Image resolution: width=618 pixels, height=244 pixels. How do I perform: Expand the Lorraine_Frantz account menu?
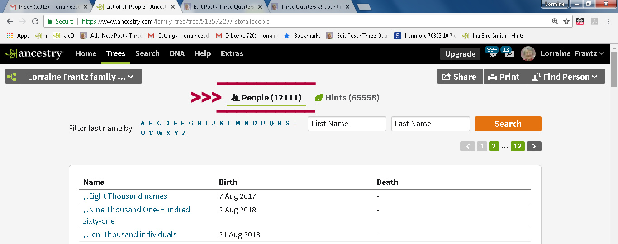(x=572, y=53)
